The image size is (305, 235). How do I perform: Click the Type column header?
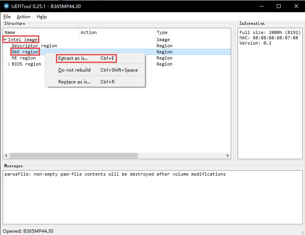[163, 32]
